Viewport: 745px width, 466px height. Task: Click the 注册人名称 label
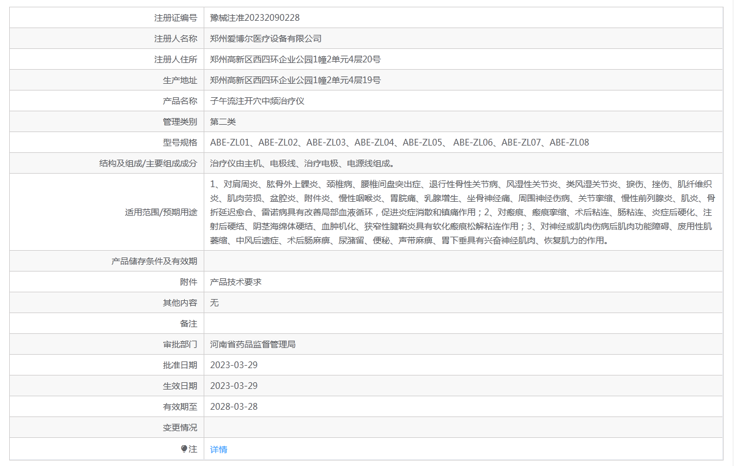pyautogui.click(x=176, y=39)
